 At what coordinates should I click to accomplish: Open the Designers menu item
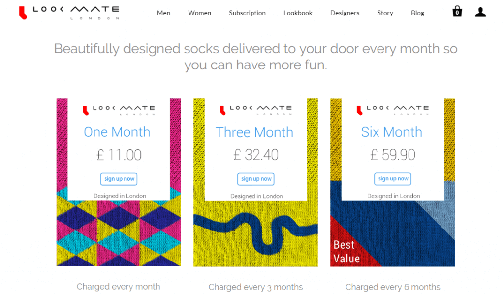tap(345, 13)
